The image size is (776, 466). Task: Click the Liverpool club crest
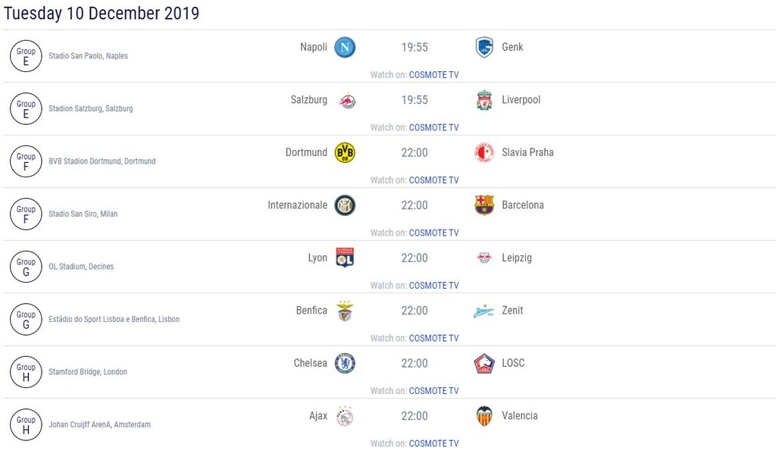pos(484,100)
